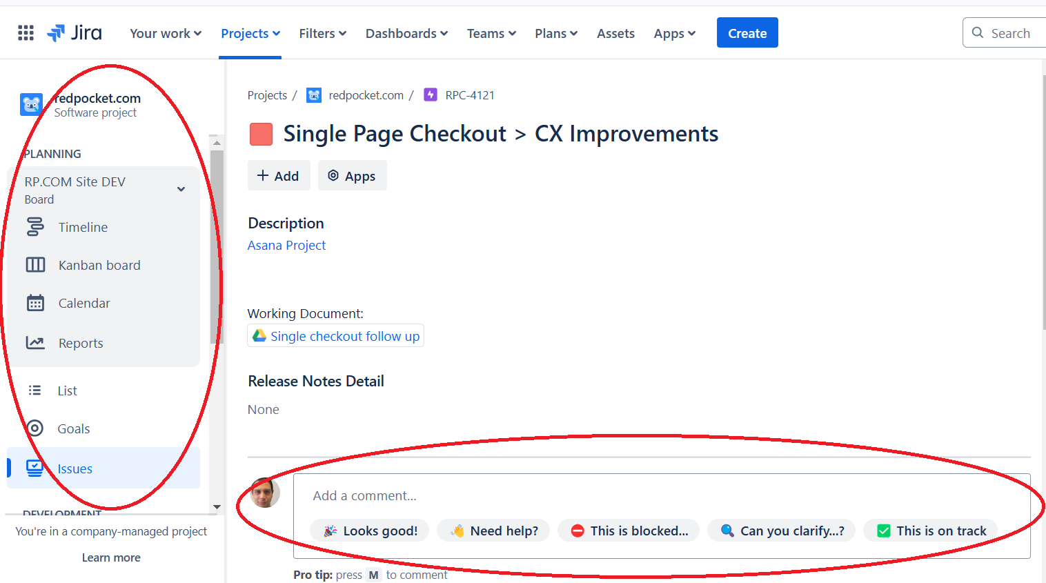Open the app switcher grid icon
Screen dimensions: 1046x583
click(x=26, y=33)
